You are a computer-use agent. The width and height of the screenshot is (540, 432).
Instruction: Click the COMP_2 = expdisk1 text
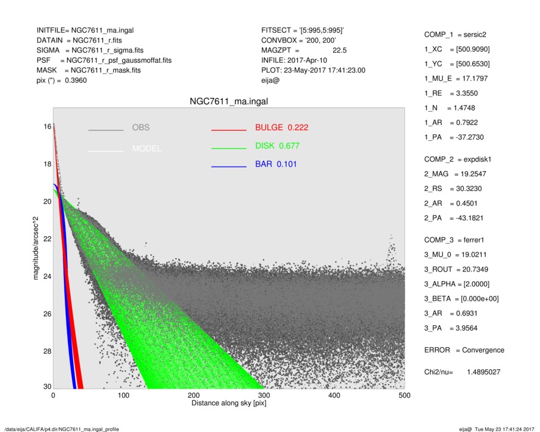click(x=458, y=159)
